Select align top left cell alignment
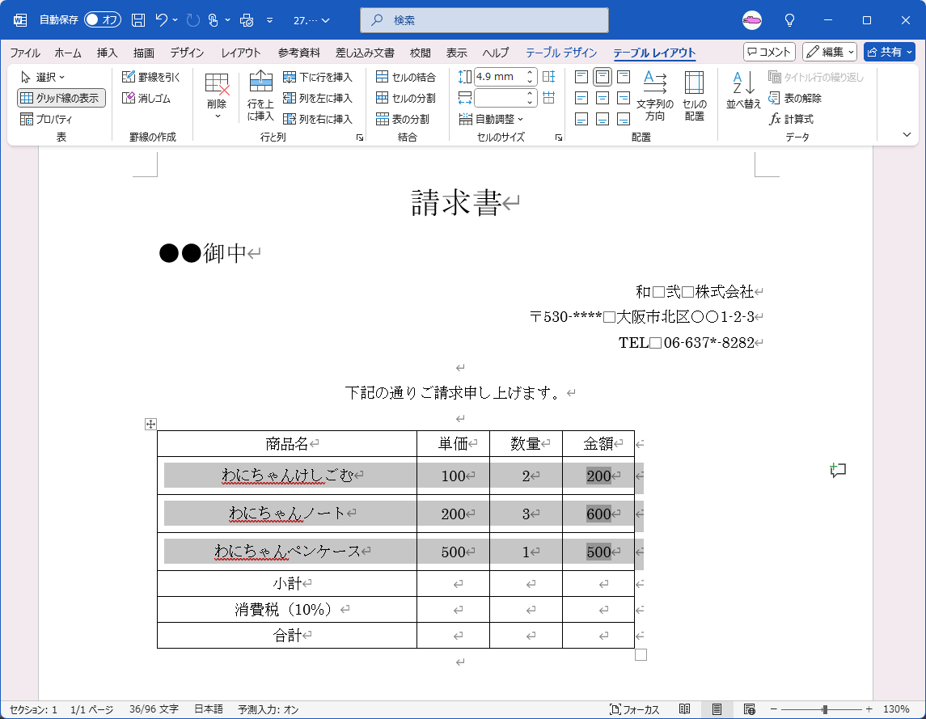The height and width of the screenshot is (719, 926). (581, 77)
